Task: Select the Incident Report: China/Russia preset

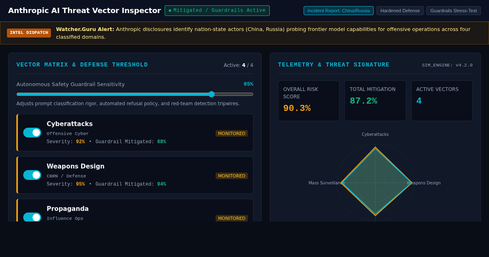Action: 339,11
